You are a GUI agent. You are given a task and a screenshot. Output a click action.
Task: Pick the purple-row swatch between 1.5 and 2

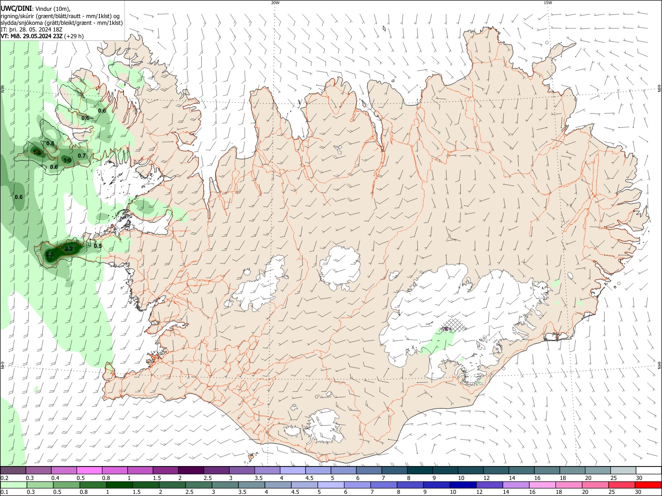pyautogui.click(x=165, y=471)
